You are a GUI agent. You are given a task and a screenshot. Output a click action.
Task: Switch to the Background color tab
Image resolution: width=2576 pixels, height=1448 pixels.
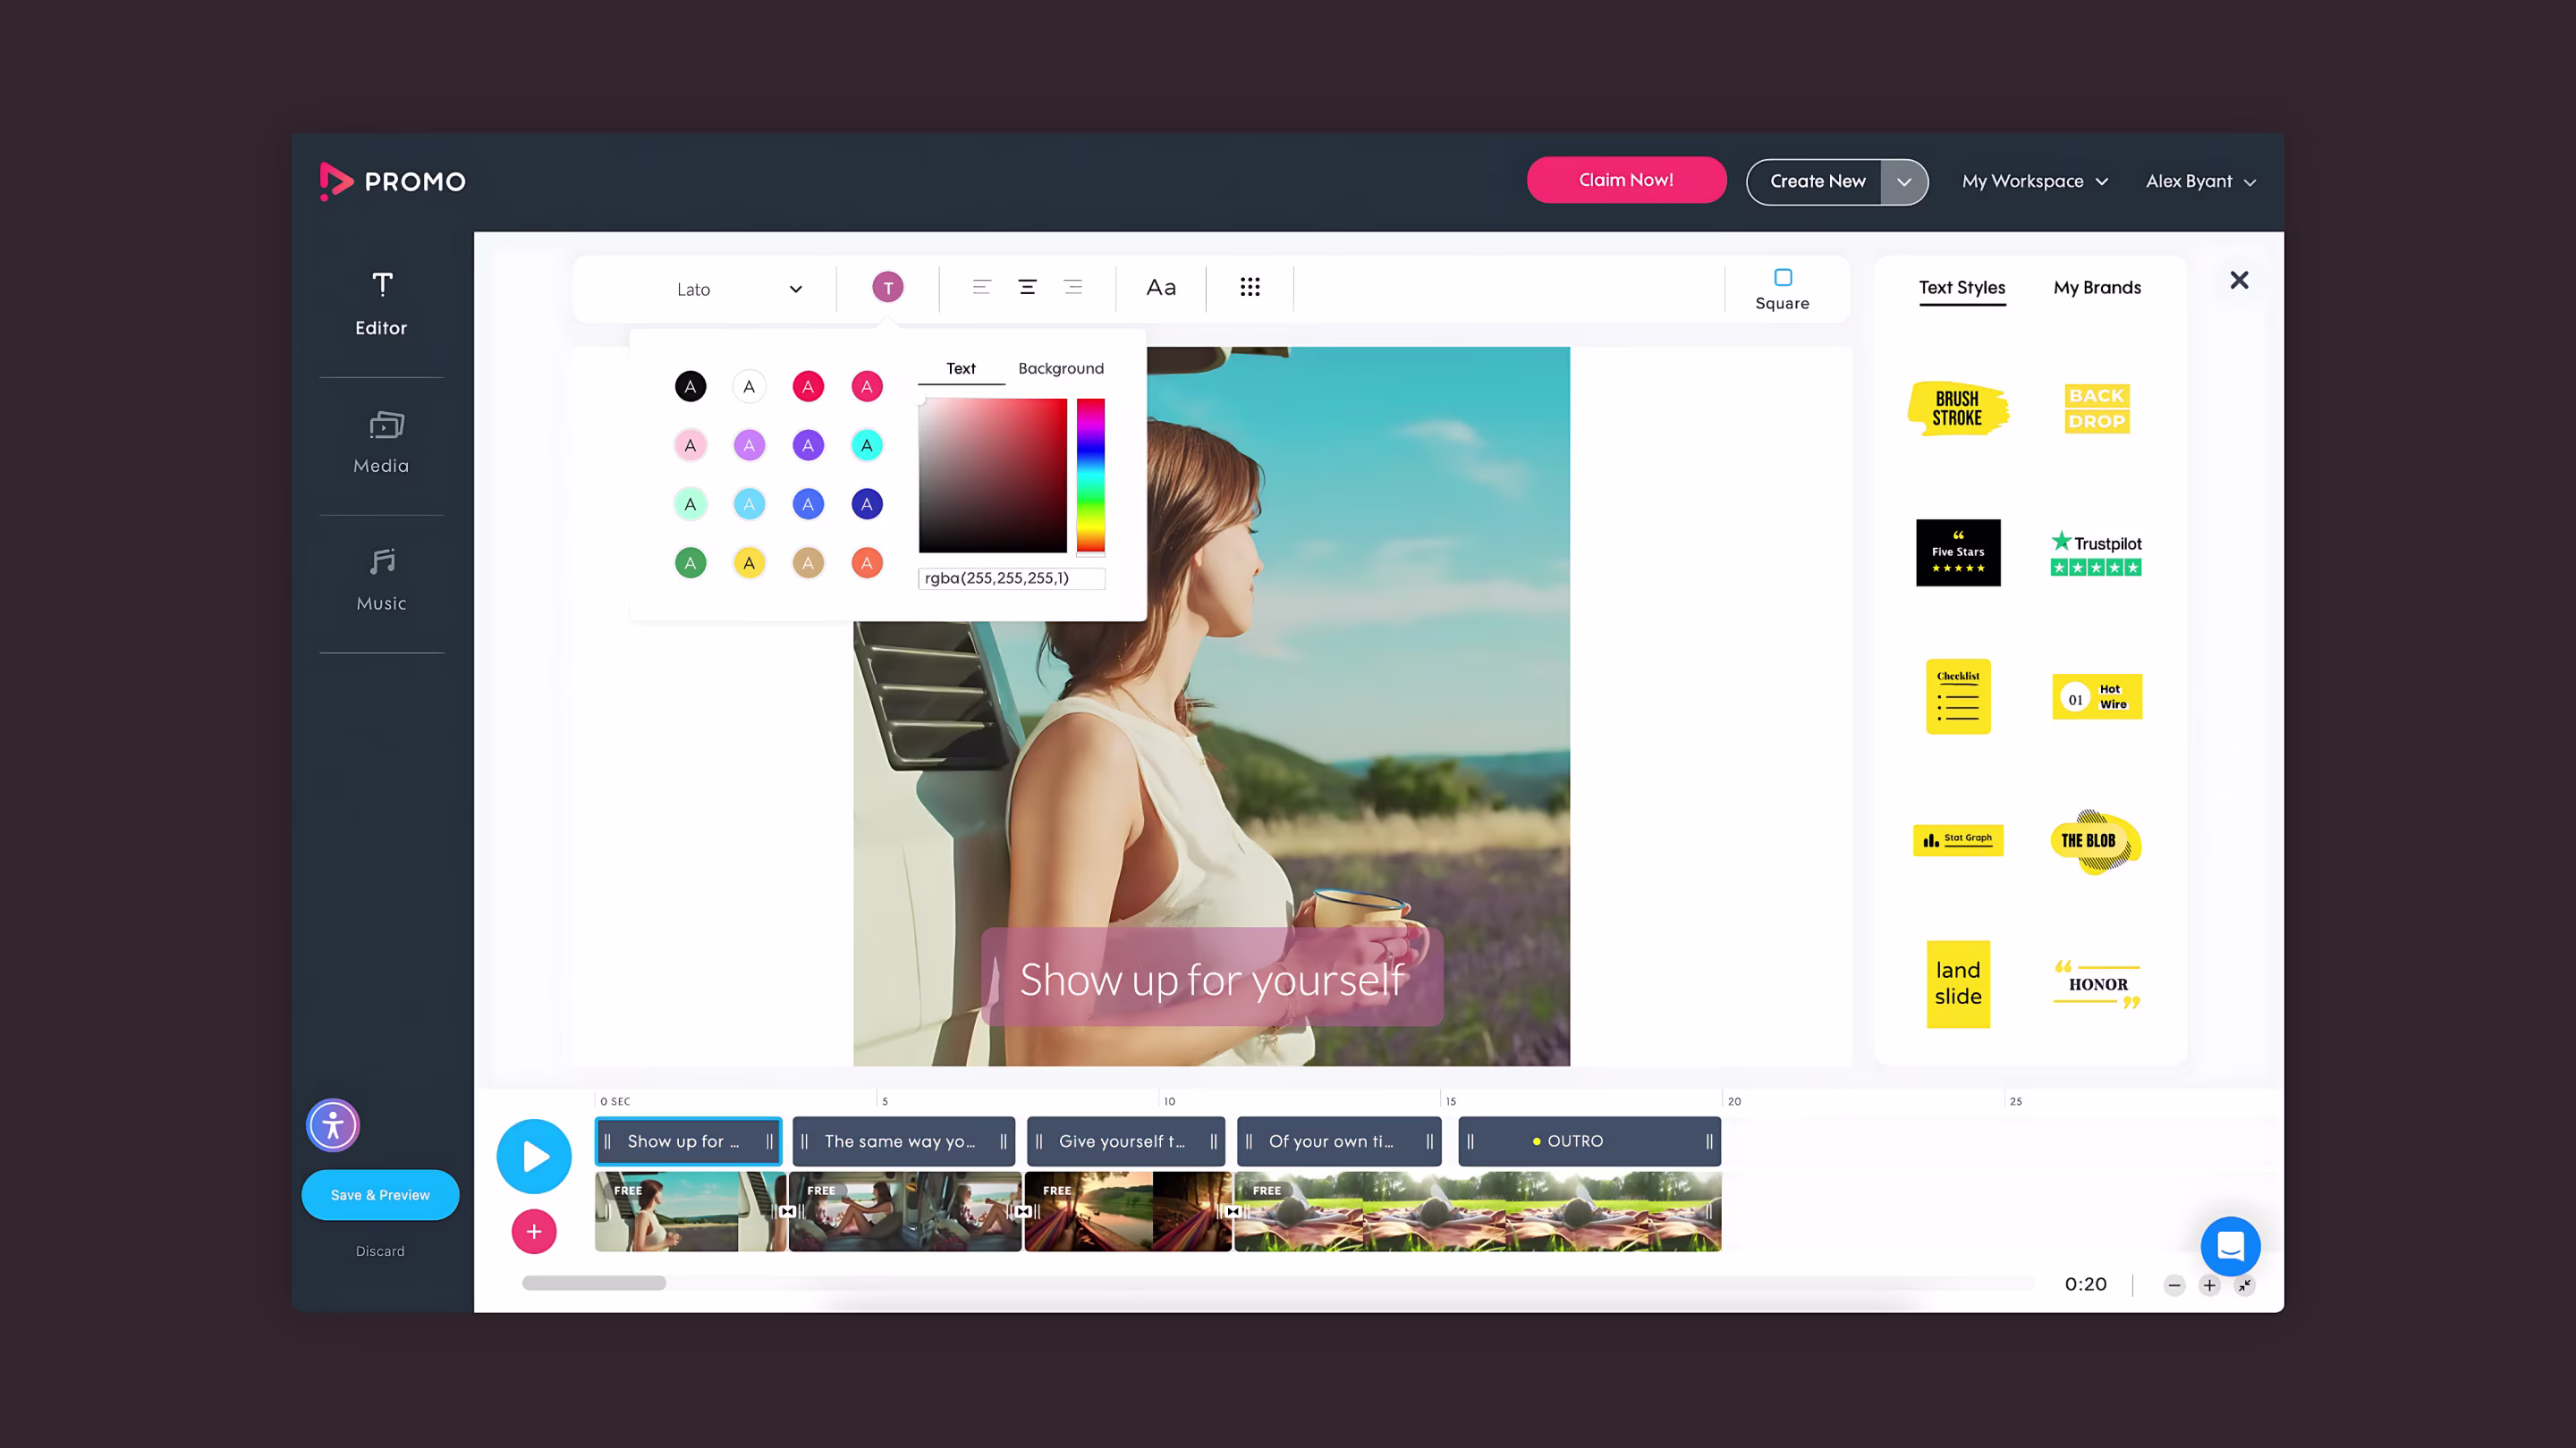(1061, 367)
